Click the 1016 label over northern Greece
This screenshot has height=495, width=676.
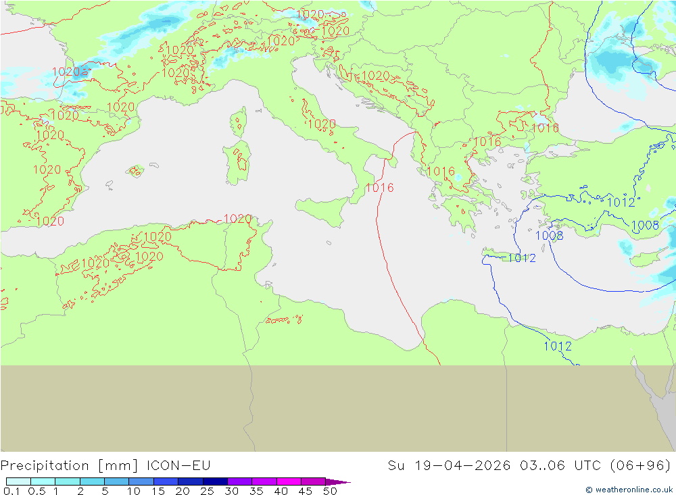(x=487, y=141)
